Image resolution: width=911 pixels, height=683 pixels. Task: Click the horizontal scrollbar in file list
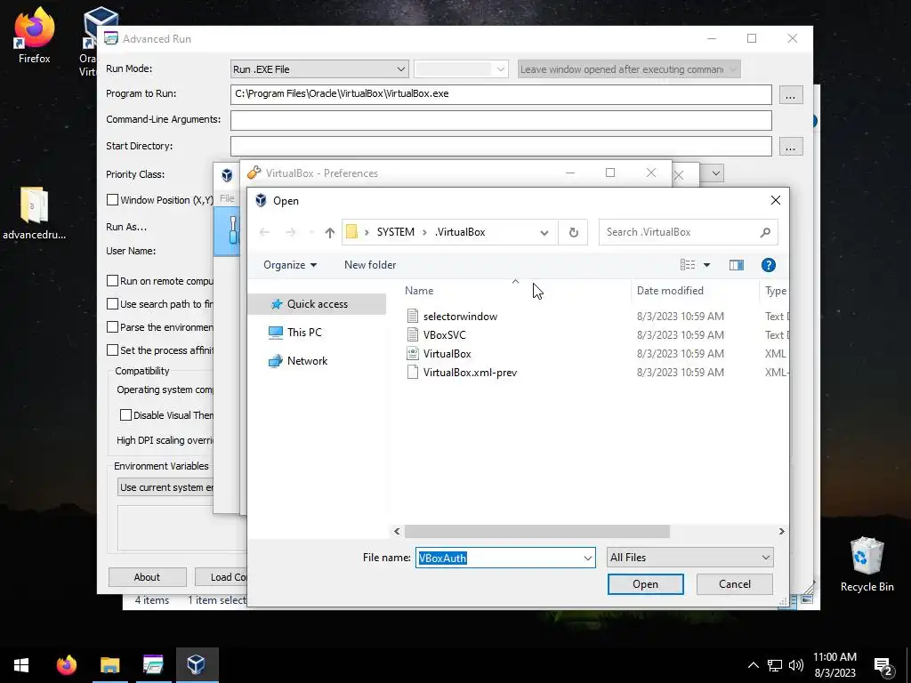pos(536,532)
